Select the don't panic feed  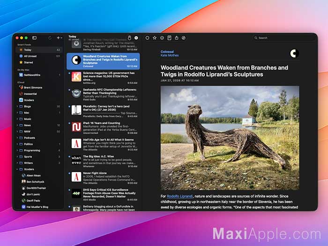(x=39, y=194)
